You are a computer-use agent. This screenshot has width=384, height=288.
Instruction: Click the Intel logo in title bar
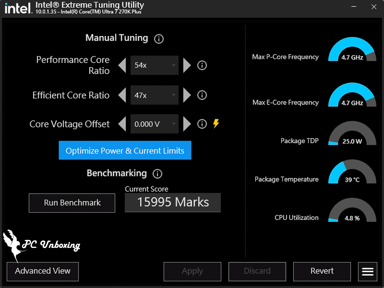tap(18, 8)
